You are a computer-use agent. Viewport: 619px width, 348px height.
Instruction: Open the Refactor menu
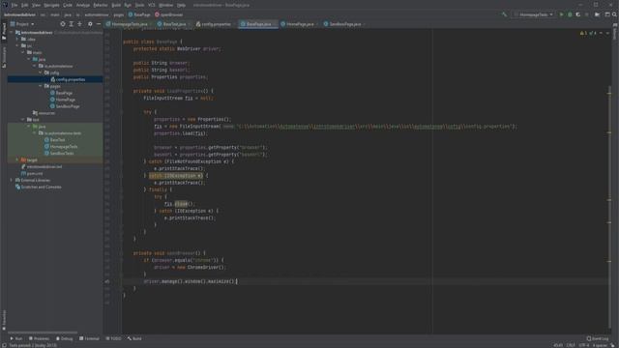pyautogui.click(x=101, y=5)
